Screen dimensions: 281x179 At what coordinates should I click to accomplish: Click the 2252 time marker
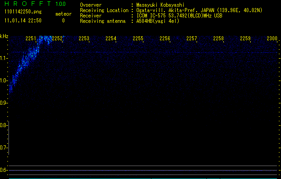(57, 38)
